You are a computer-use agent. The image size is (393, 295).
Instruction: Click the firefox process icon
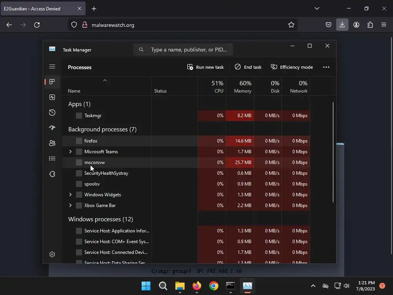point(79,141)
